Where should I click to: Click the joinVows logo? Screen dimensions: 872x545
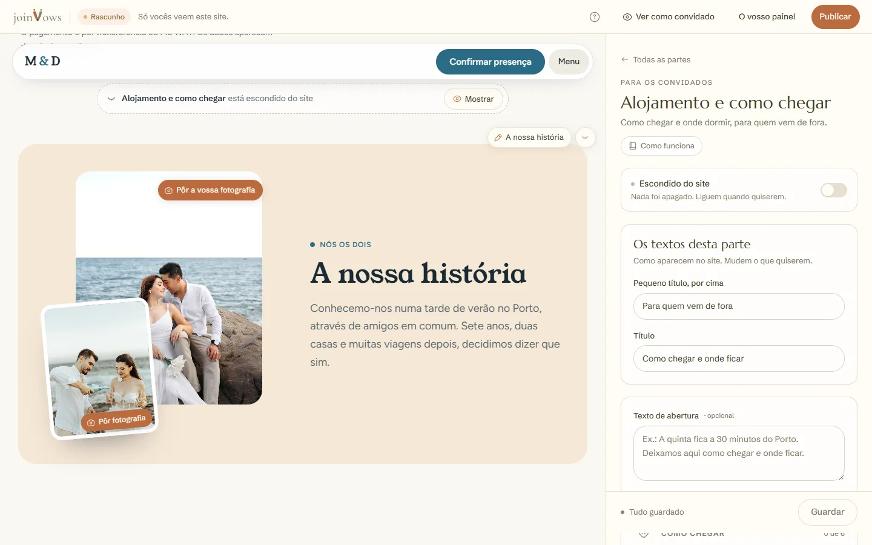click(x=38, y=16)
